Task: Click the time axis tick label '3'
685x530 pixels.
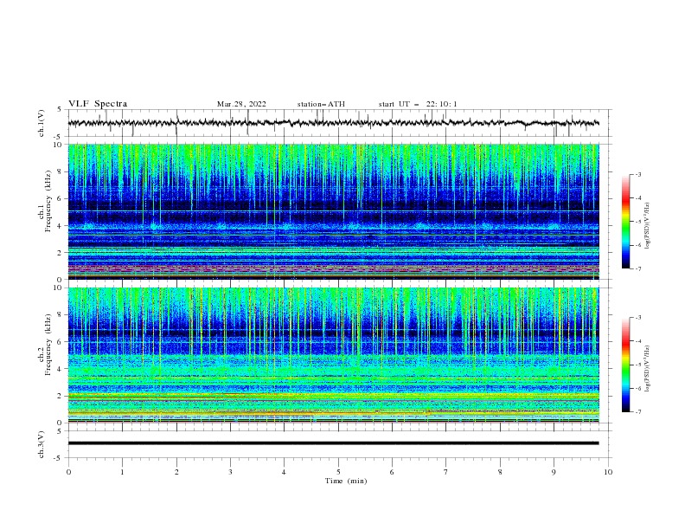Action: (230, 472)
